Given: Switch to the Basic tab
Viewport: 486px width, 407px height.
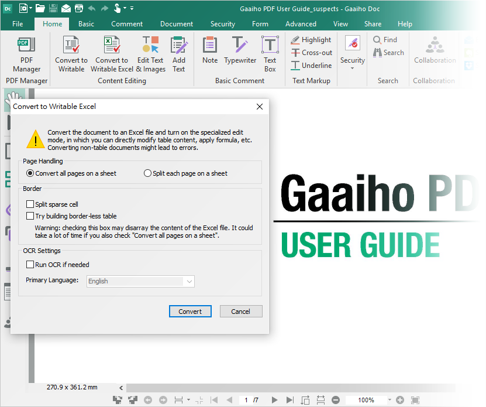Looking at the screenshot, I should click(x=86, y=24).
